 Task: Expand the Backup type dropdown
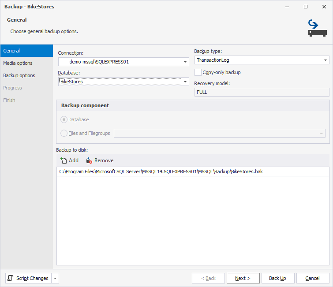(326, 60)
